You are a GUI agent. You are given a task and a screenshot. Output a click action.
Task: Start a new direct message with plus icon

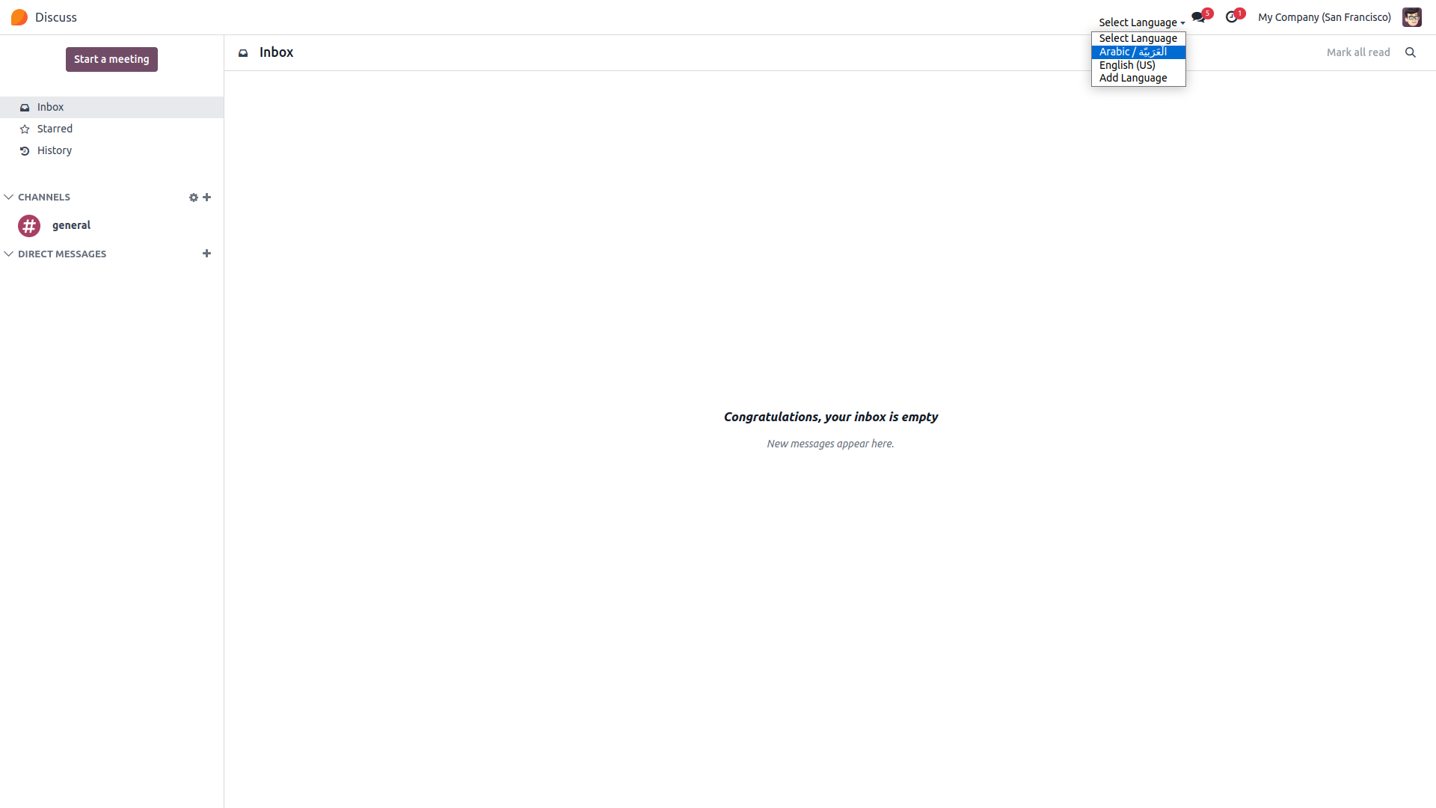[x=207, y=254]
